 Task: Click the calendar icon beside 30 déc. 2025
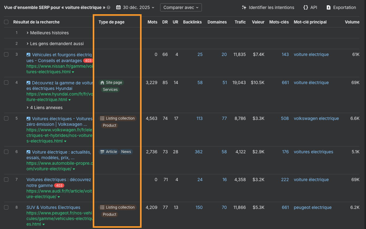click(118, 7)
